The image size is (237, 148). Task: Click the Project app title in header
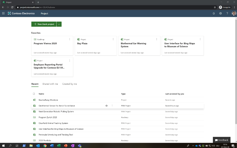point(44,14)
